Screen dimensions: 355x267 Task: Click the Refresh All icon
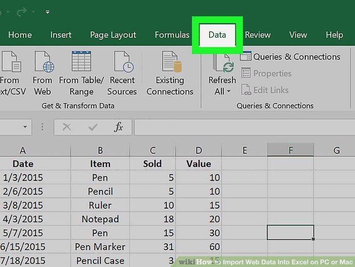click(x=224, y=63)
